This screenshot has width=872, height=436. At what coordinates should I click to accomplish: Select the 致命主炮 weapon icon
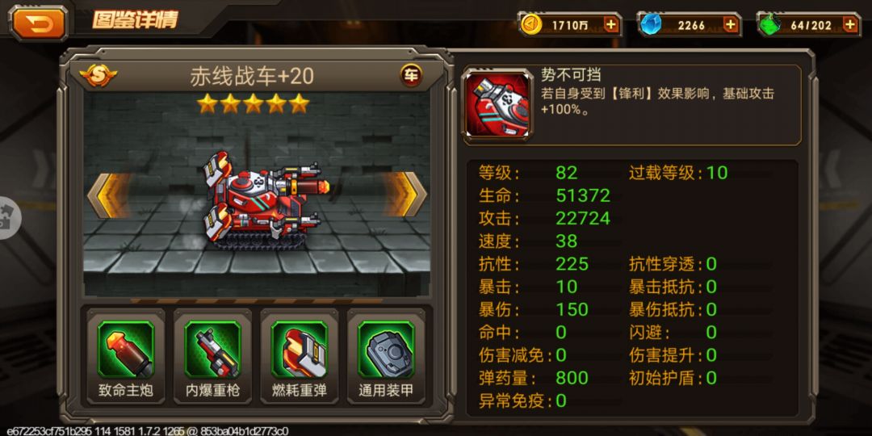(x=126, y=350)
